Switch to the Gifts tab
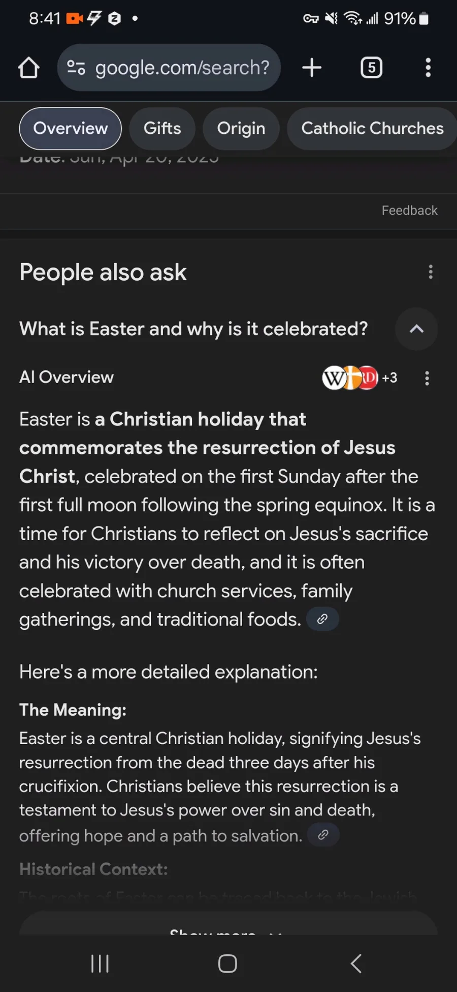This screenshot has width=457, height=992. (x=162, y=129)
